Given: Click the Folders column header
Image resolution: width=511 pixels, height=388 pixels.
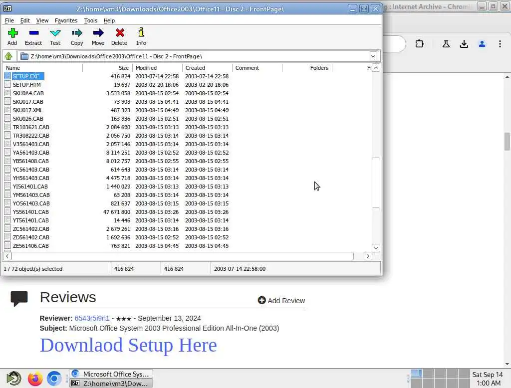Looking at the screenshot, I should (x=307, y=68).
